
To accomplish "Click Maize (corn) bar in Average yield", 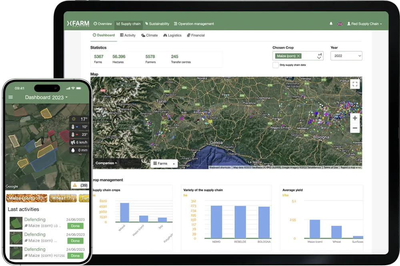I will (x=315, y=229).
